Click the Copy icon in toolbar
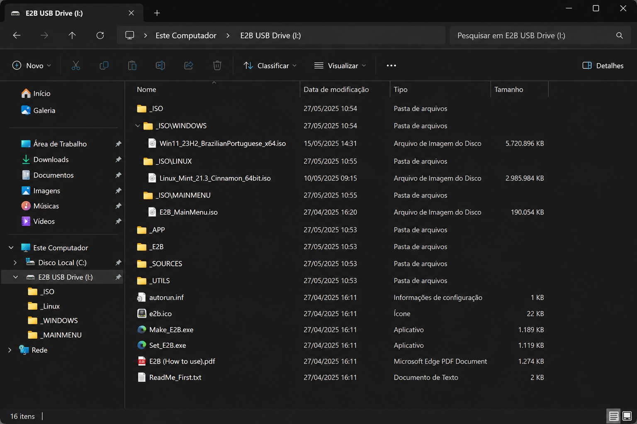The image size is (637, 424). [104, 65]
